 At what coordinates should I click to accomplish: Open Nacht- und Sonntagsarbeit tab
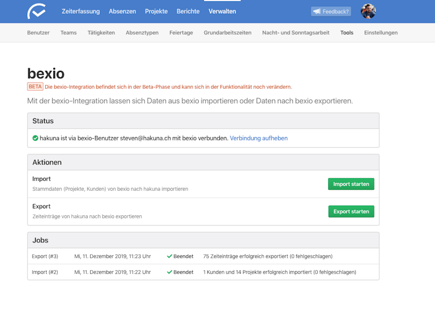(296, 33)
